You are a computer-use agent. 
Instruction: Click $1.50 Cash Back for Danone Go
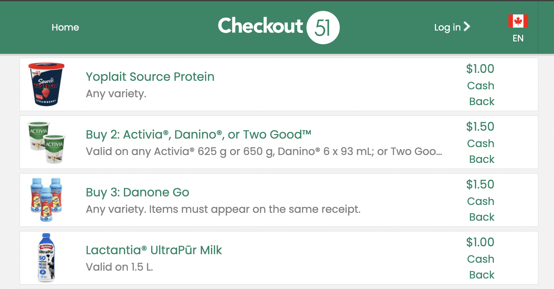480,200
